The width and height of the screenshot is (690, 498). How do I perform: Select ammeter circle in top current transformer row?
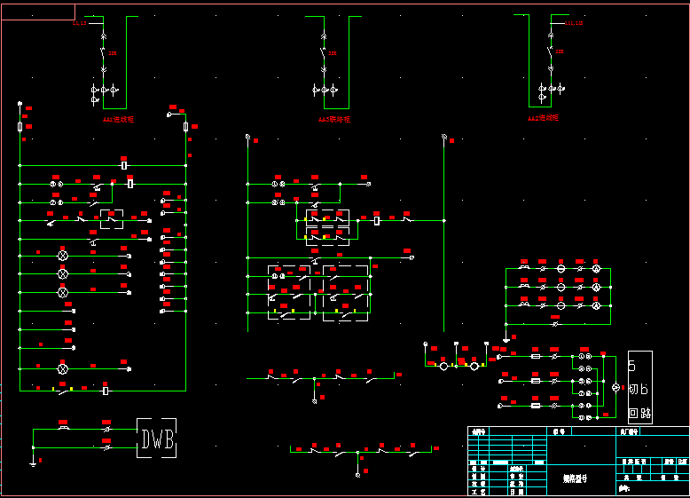596,269
